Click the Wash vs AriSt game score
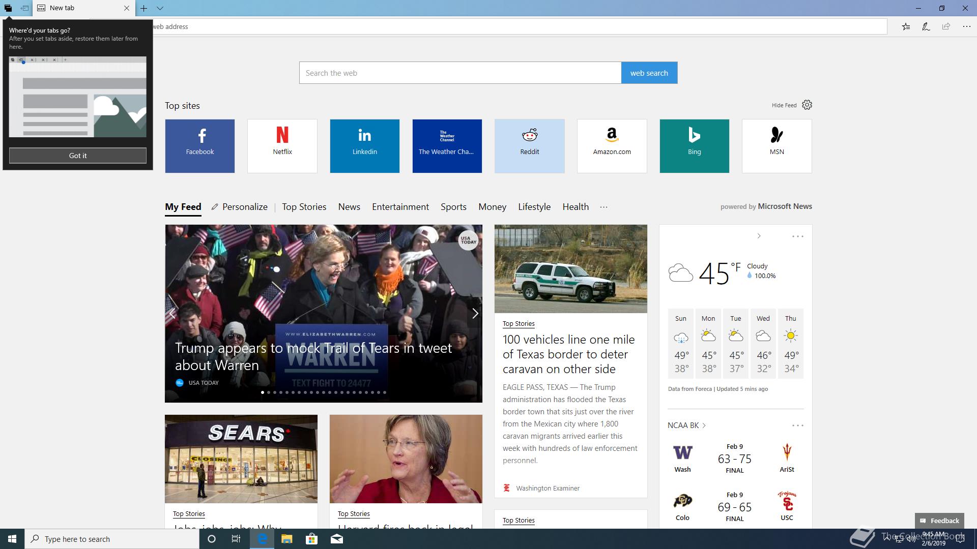The width and height of the screenshot is (977, 549). [734, 459]
